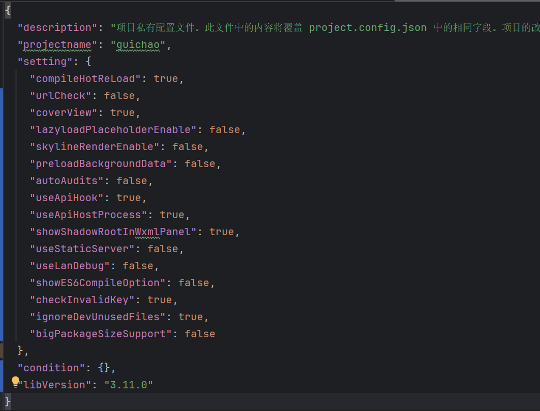Click project.config.json in the description text
The width and height of the screenshot is (540, 411).
(368, 27)
